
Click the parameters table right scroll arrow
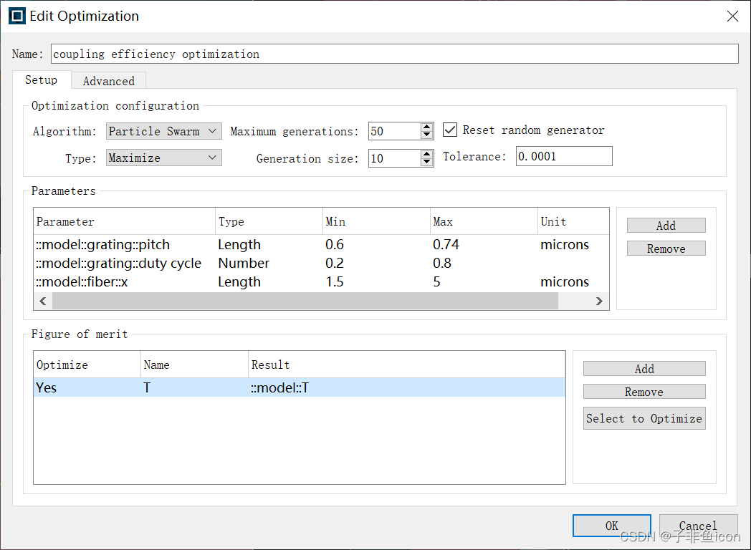pyautogui.click(x=598, y=301)
